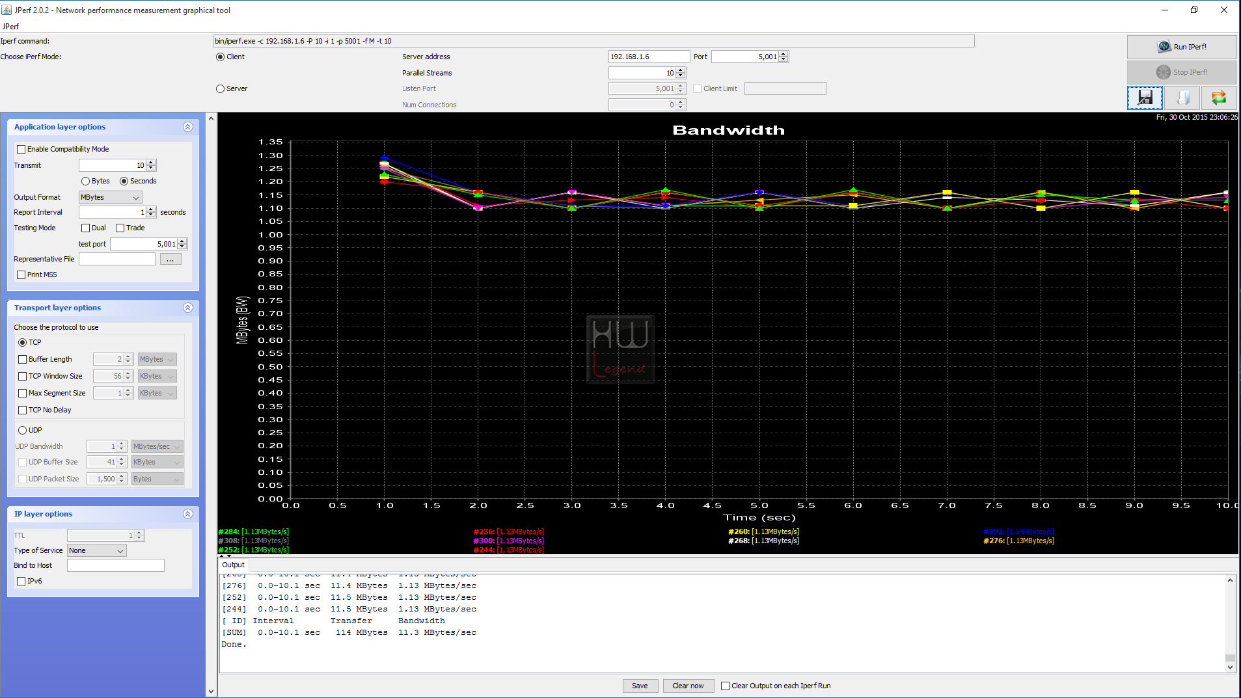Viewport: 1241px width, 698px height.
Task: Collapse the Transport layer options panel
Action: coord(188,308)
